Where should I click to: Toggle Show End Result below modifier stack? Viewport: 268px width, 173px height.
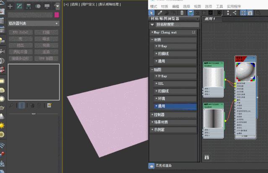[22, 106]
